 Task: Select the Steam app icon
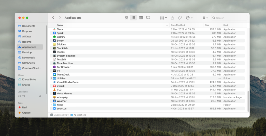point(54,41)
